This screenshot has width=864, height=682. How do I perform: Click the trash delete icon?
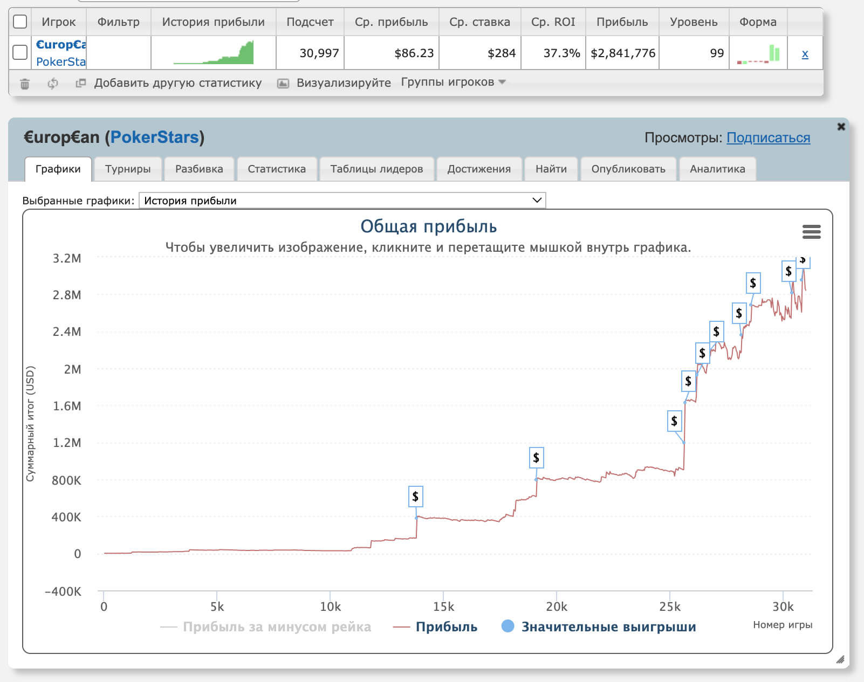point(25,84)
